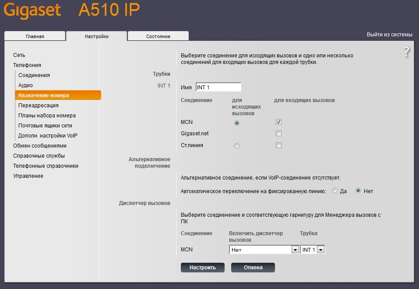The width and height of the screenshot is (419, 289).
Task: Click the Диспетчер вызовов heading
Action: [144, 203]
